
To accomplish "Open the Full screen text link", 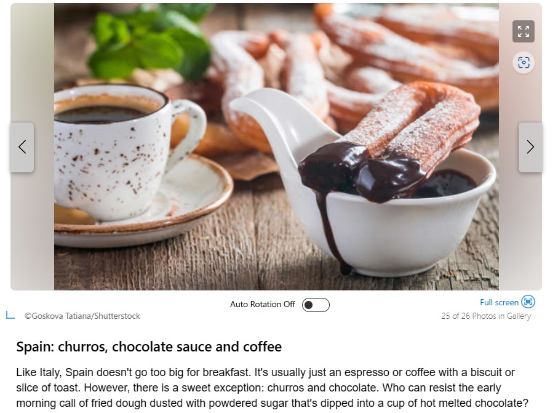I will tap(499, 302).
